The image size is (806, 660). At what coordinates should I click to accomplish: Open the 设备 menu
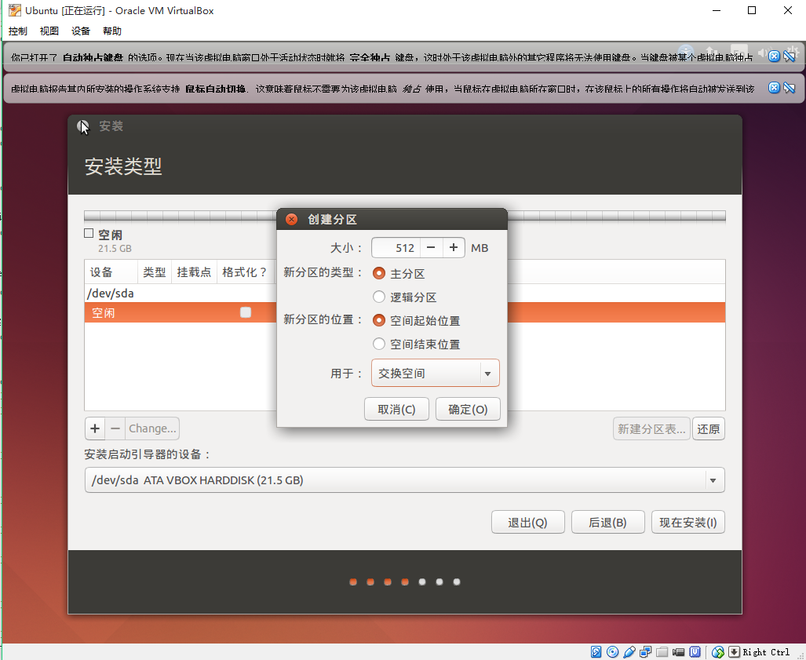[x=81, y=31]
